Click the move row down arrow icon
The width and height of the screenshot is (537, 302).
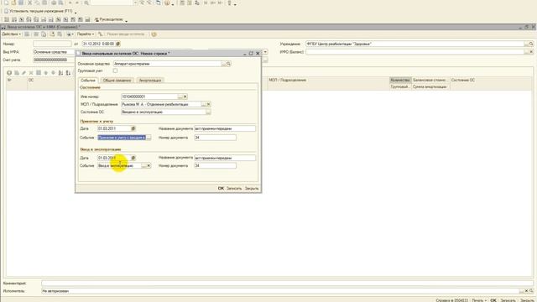pyautogui.click(x=53, y=73)
